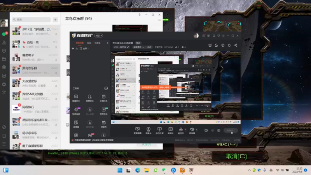
Task: Open the Windows Start menu
Action: pos(120,170)
